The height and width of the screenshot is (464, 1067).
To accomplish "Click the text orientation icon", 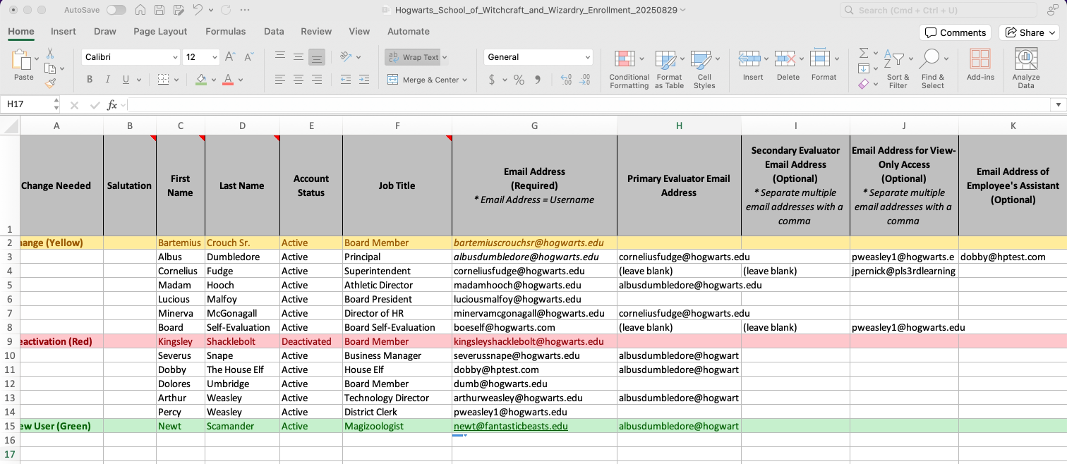I will click(346, 57).
